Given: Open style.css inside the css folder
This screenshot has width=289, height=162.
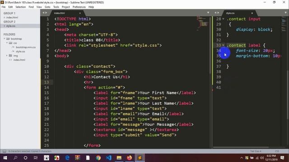Looking at the screenshot, I should click(20, 51).
